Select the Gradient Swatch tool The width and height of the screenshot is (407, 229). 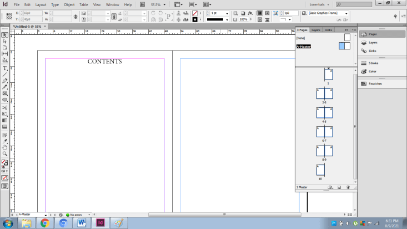tap(4, 121)
